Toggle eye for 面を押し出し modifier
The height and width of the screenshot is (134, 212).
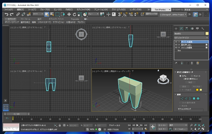click(176, 45)
